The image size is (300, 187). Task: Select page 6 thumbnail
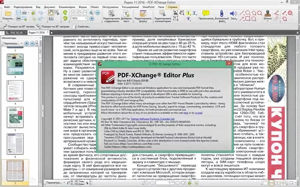(15, 144)
